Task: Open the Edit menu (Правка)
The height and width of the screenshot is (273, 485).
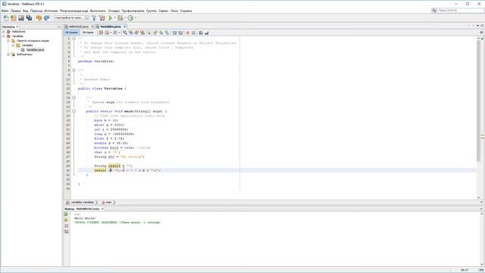Action: 15,11
